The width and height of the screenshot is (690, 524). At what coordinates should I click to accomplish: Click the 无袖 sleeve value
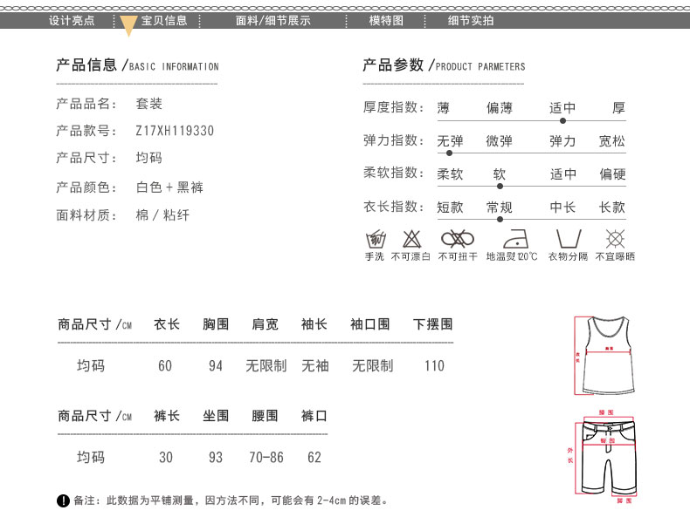click(x=315, y=365)
